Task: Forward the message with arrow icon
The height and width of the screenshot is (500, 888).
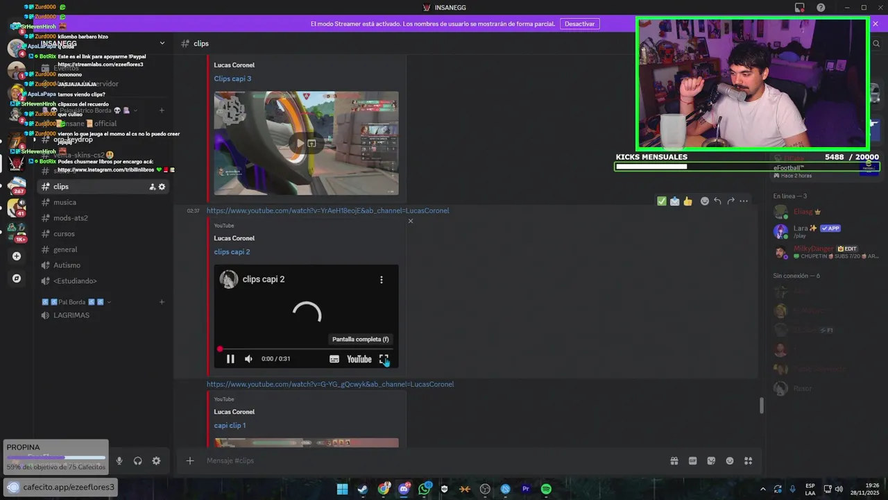Action: [x=731, y=201]
